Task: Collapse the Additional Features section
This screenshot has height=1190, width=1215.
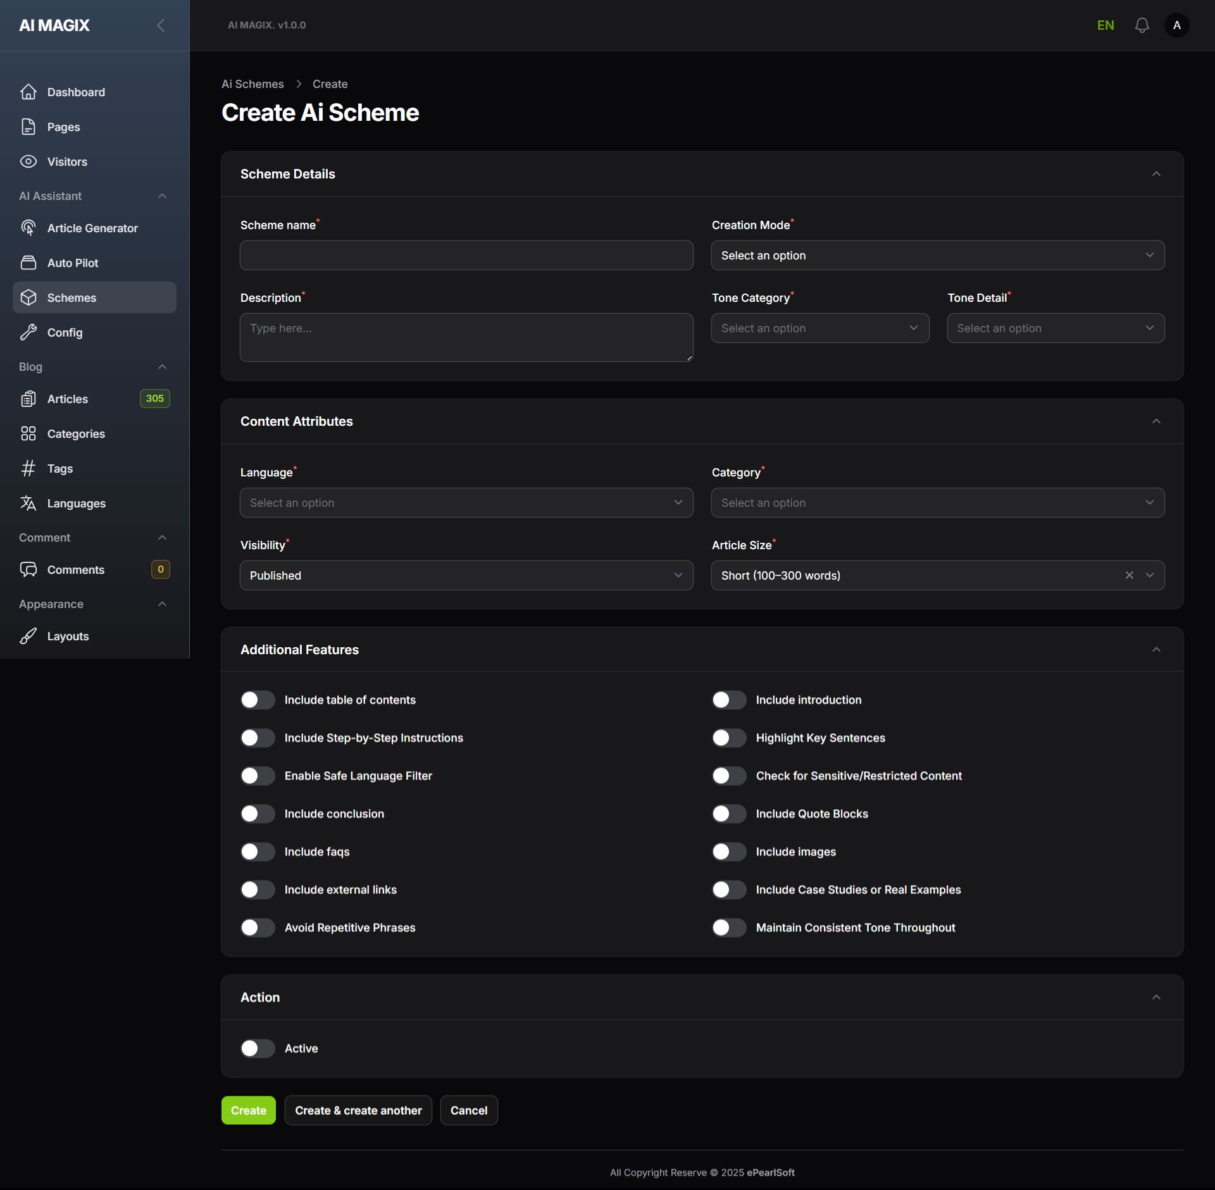Action: [x=1156, y=650]
